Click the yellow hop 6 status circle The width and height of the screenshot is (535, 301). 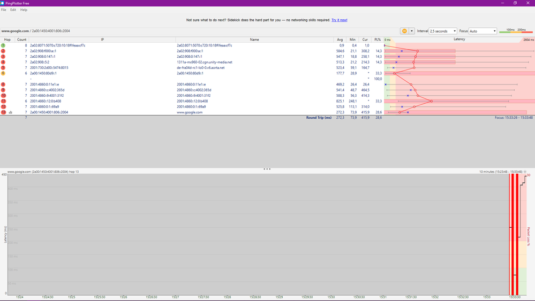(x=3, y=73)
